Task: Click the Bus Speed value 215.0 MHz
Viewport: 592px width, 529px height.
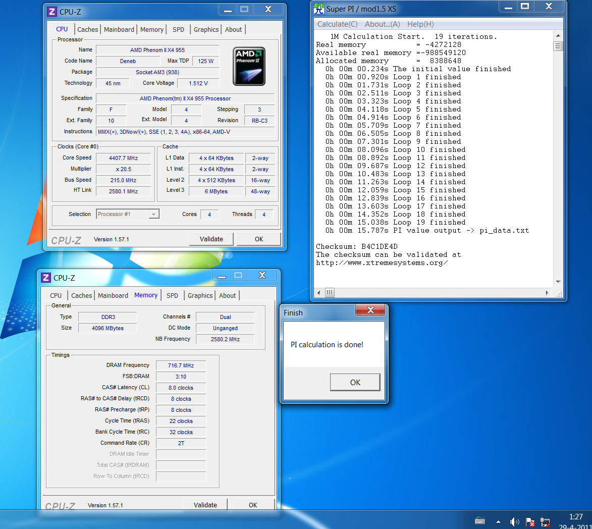Action: pos(124,181)
